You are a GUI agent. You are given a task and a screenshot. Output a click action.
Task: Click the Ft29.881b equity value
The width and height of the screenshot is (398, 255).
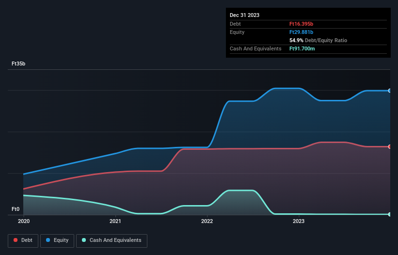tap(301, 32)
